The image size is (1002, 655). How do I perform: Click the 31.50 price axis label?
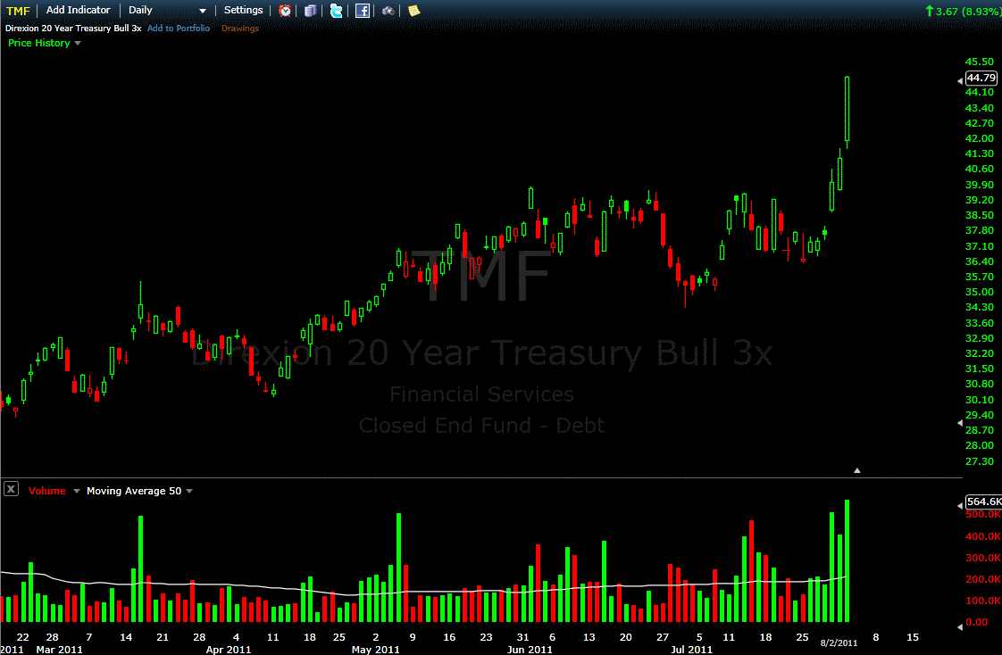click(980, 369)
